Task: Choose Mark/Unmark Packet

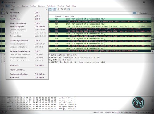Action: 27,23
